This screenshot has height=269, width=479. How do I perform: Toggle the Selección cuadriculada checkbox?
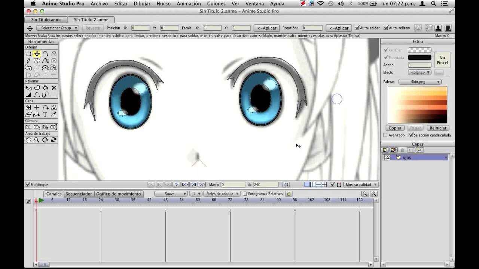coord(411,135)
